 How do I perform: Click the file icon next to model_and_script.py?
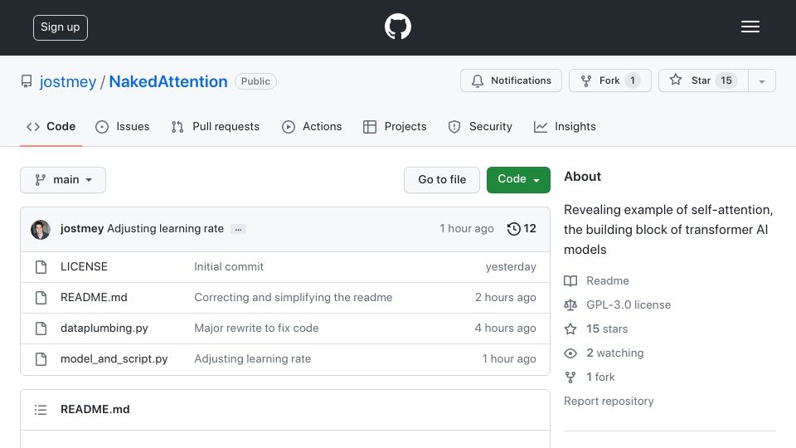click(41, 359)
